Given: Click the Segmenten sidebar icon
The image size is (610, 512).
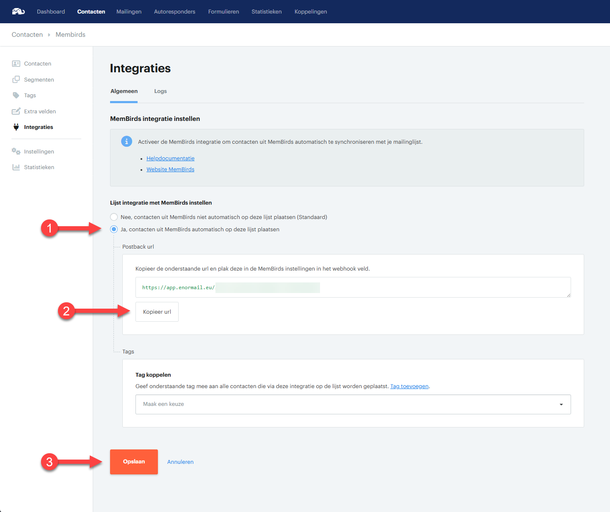Looking at the screenshot, I should [x=16, y=79].
